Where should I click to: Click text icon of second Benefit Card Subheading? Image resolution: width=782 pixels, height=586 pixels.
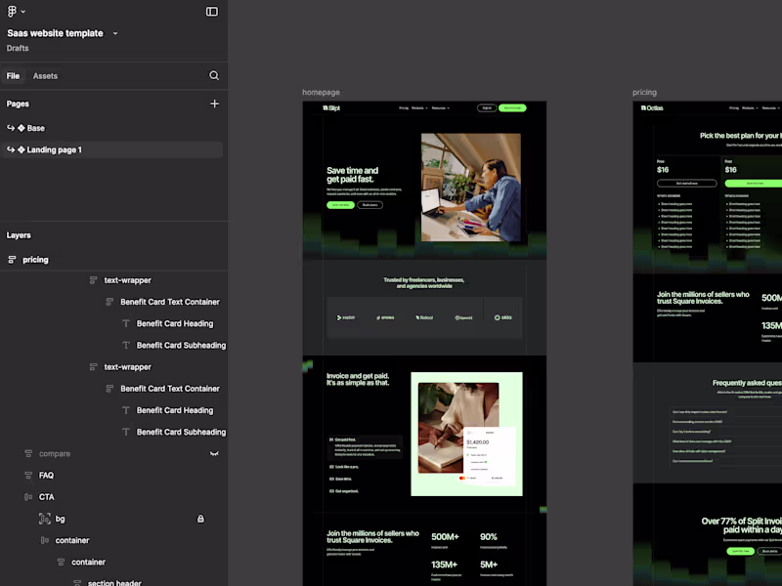(x=126, y=432)
